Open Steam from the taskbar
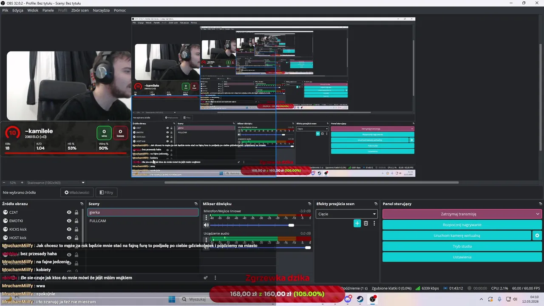 [x=360, y=299]
